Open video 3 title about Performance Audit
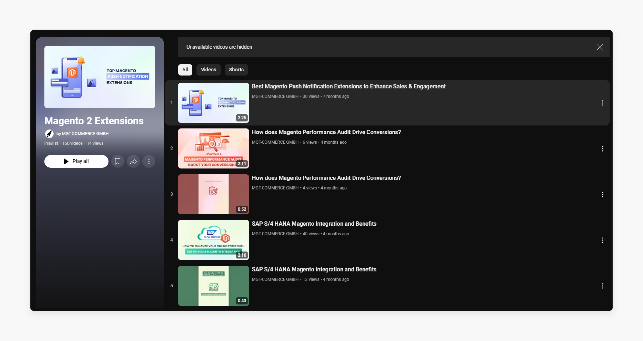Screen dimensions: 643x341 pos(326,178)
